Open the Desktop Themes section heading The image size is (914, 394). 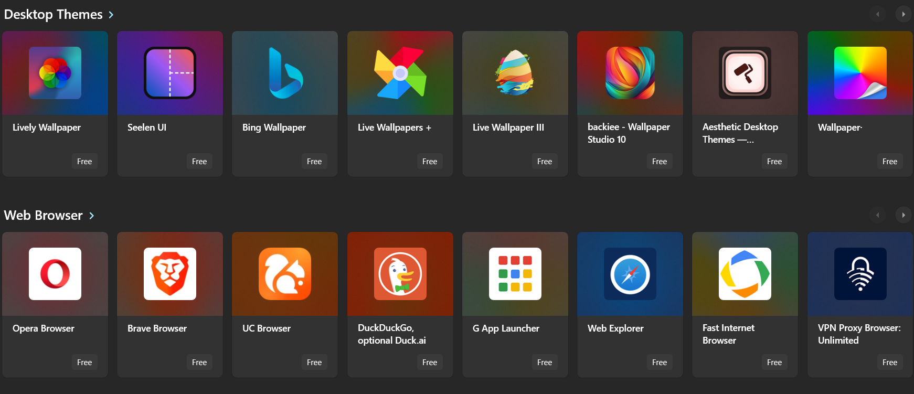[x=53, y=15]
